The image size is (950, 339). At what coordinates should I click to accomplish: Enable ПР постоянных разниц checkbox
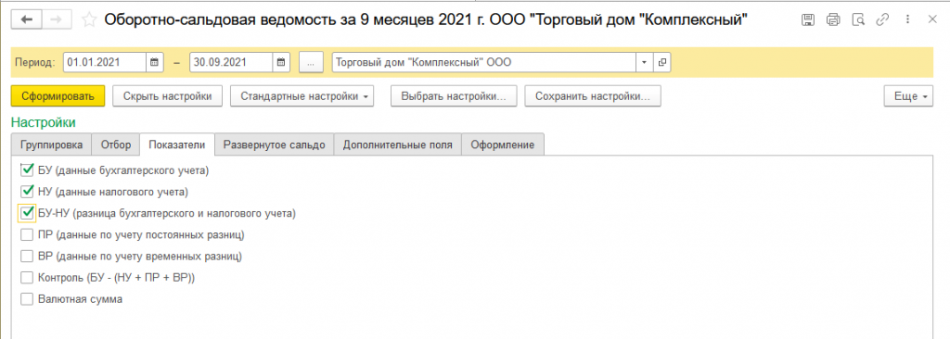[26, 234]
